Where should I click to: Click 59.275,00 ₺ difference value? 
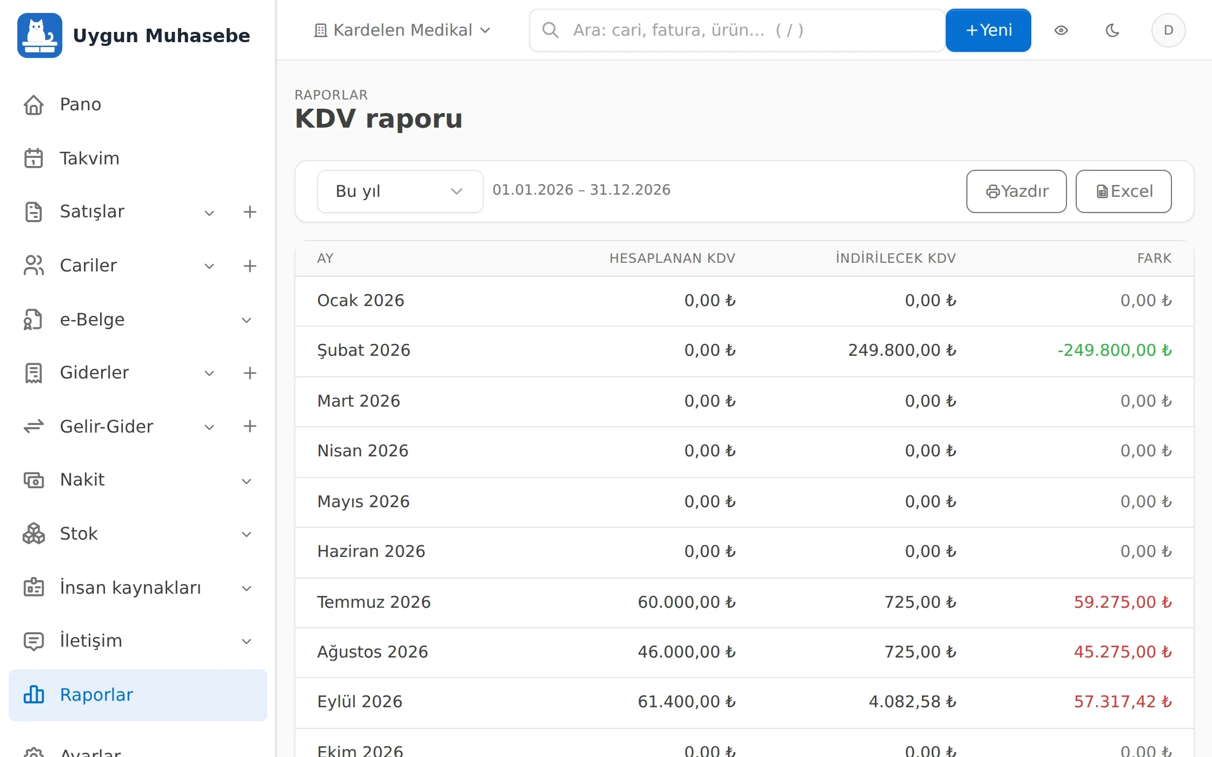click(1123, 602)
